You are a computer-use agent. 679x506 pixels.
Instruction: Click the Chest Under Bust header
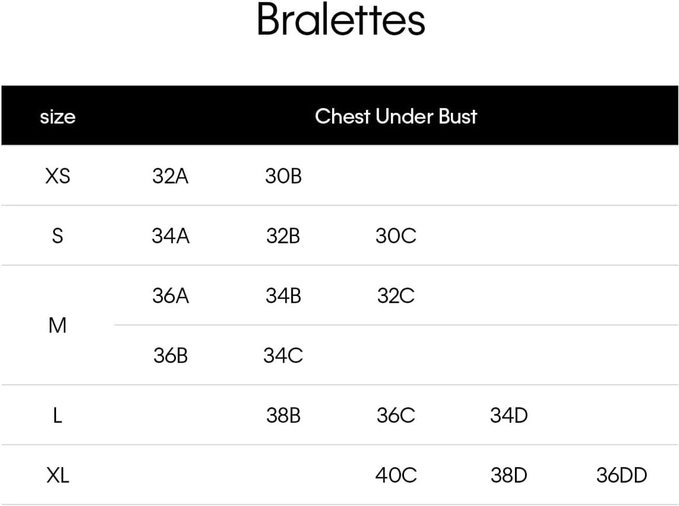point(396,116)
